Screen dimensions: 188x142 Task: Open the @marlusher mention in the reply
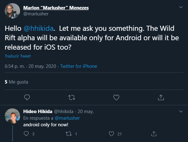click(x=67, y=118)
